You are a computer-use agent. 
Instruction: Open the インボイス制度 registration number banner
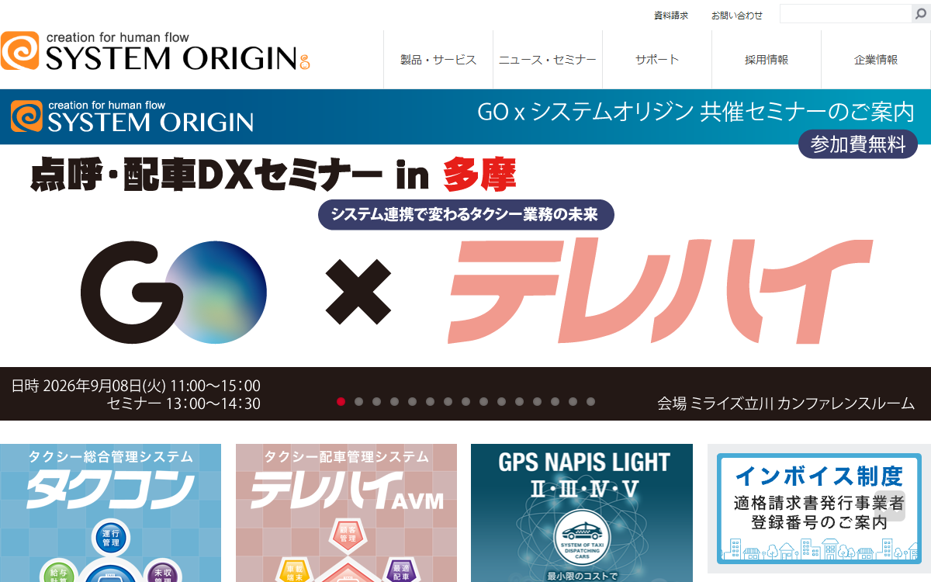click(819, 508)
